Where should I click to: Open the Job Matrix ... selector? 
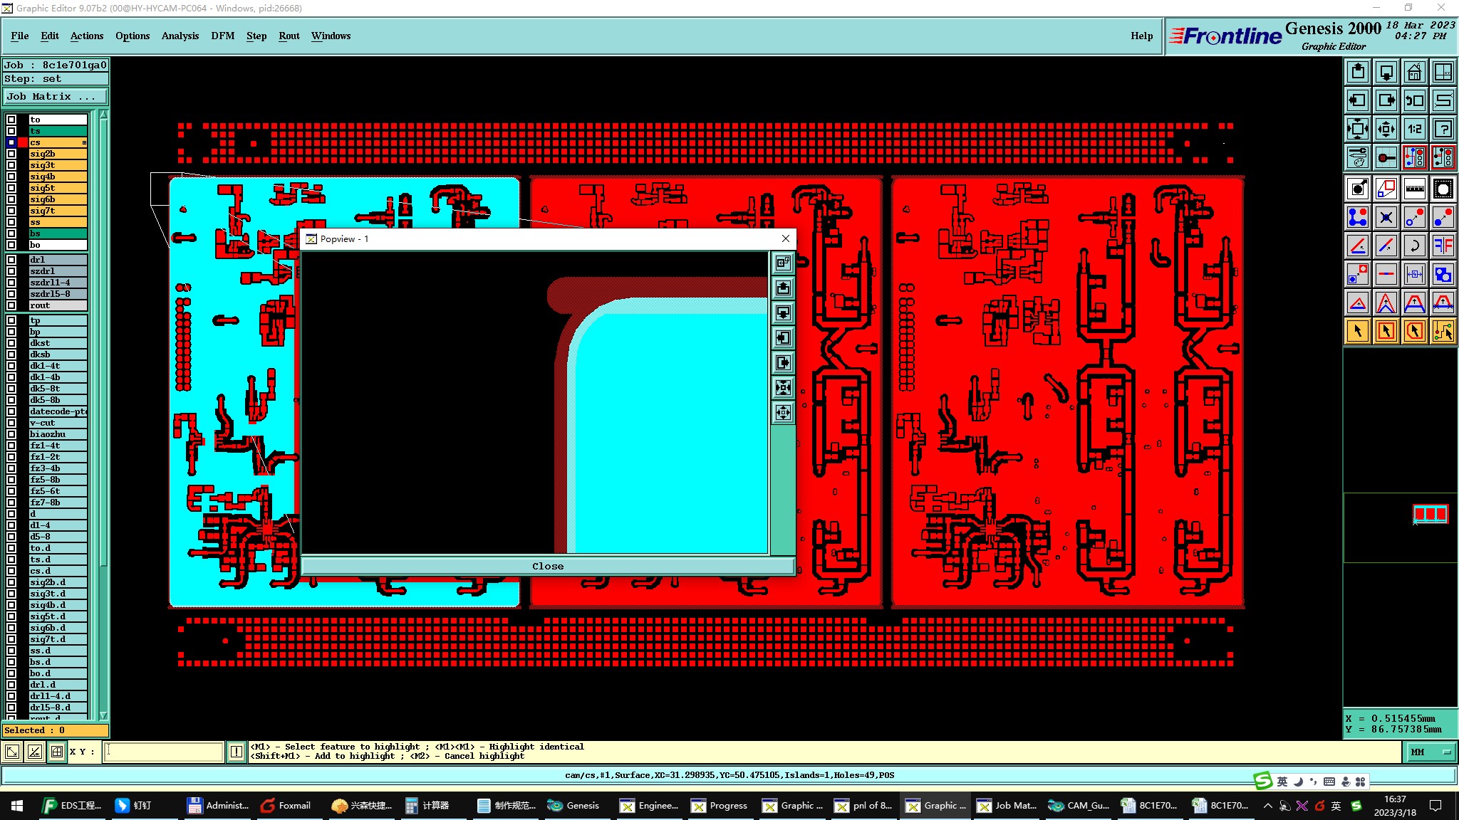coord(56,97)
